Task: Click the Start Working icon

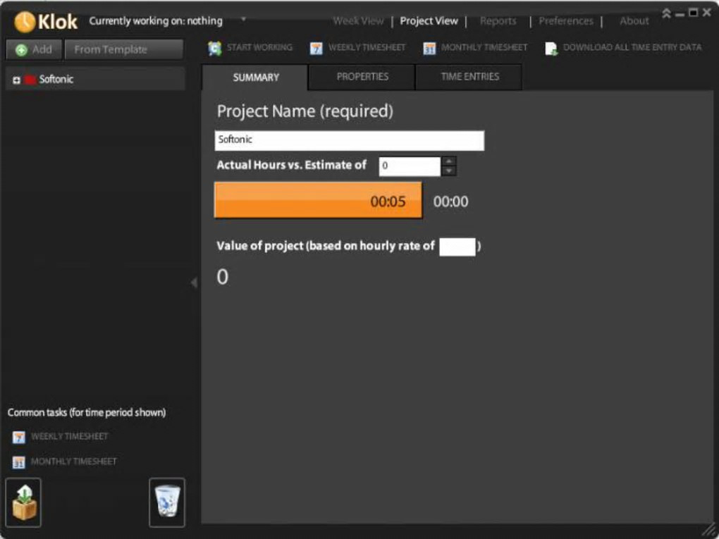Action: coord(215,48)
